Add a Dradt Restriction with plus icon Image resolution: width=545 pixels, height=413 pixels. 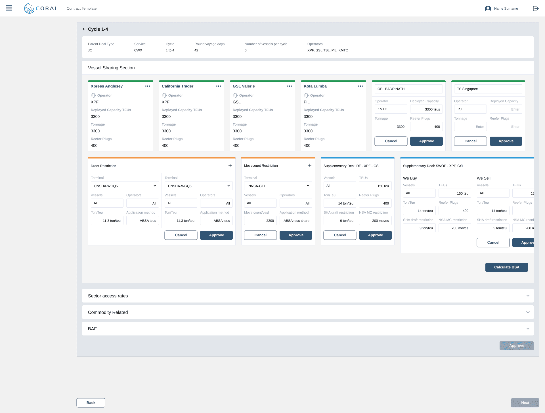[x=230, y=166]
